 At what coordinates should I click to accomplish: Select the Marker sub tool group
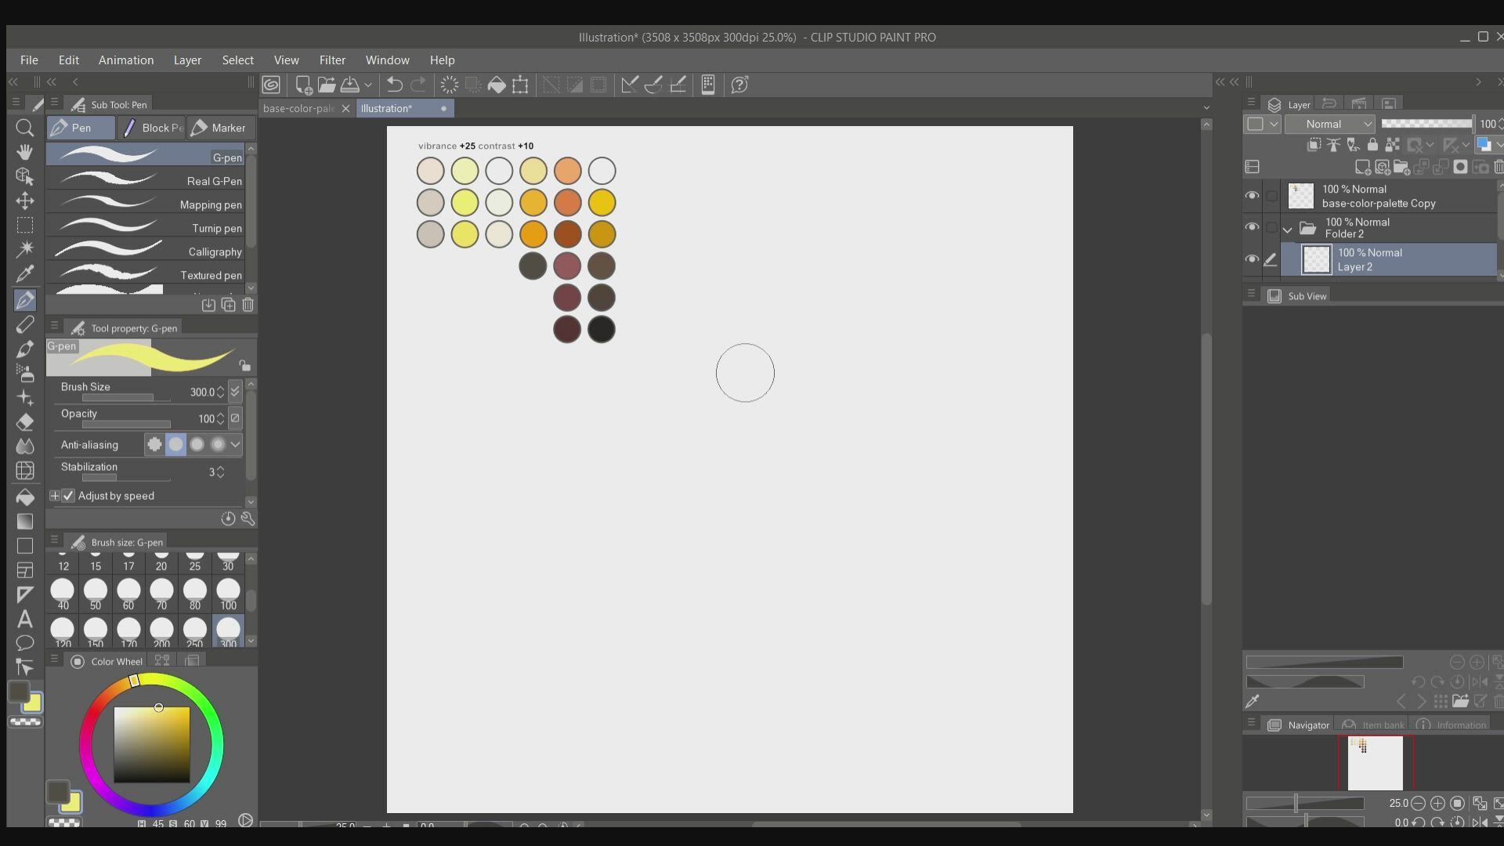pos(219,128)
